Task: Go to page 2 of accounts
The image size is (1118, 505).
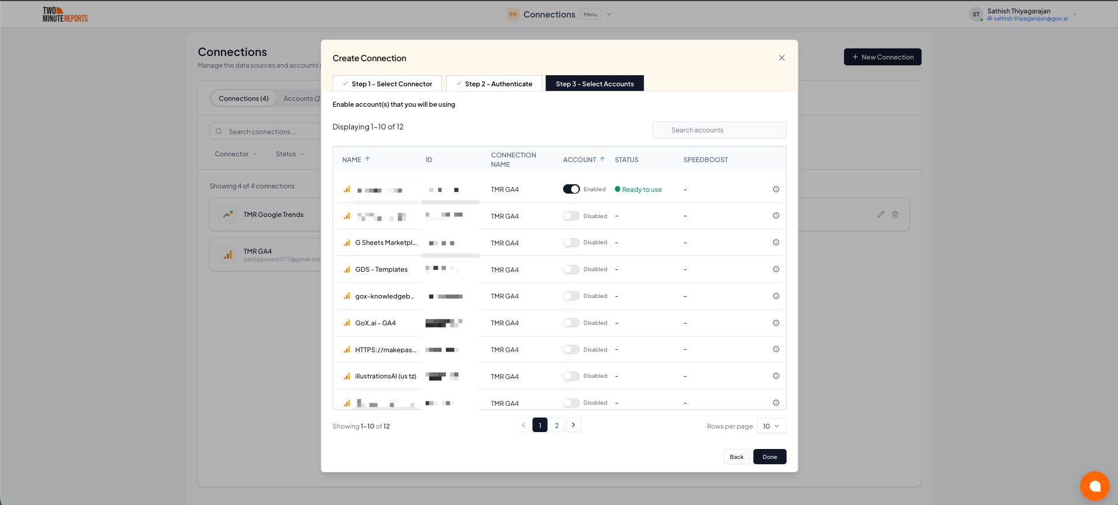Action: [557, 425]
